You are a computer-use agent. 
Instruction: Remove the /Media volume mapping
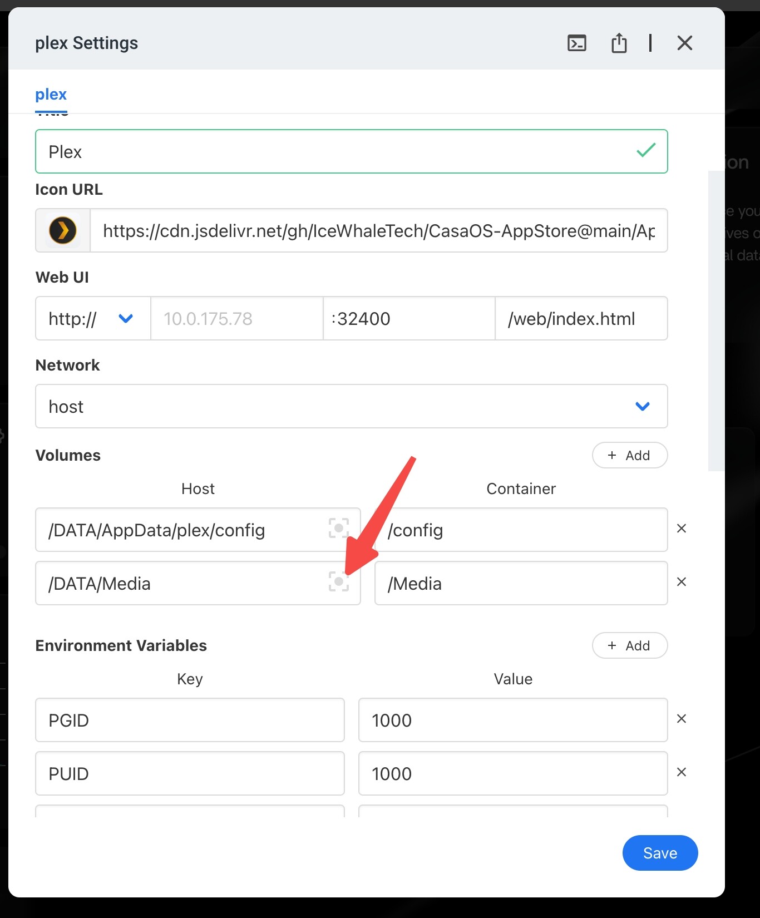pos(681,582)
